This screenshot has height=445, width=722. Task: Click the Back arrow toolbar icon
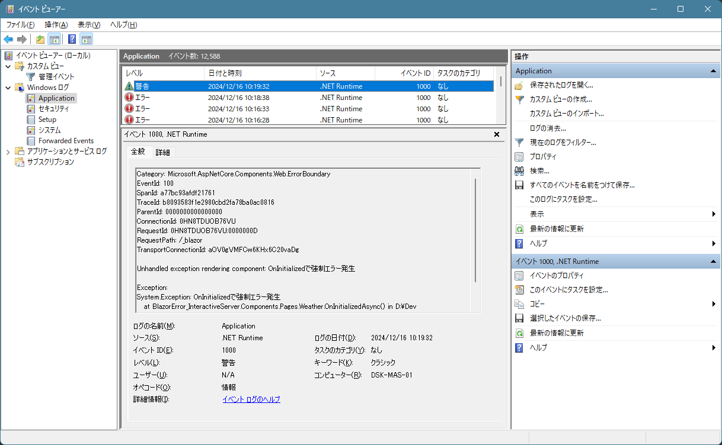(8, 40)
